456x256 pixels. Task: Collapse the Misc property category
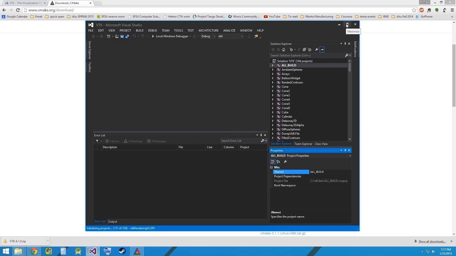[271, 167]
